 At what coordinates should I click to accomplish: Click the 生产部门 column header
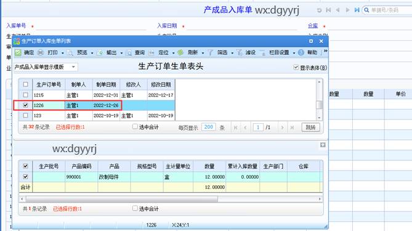point(273,166)
